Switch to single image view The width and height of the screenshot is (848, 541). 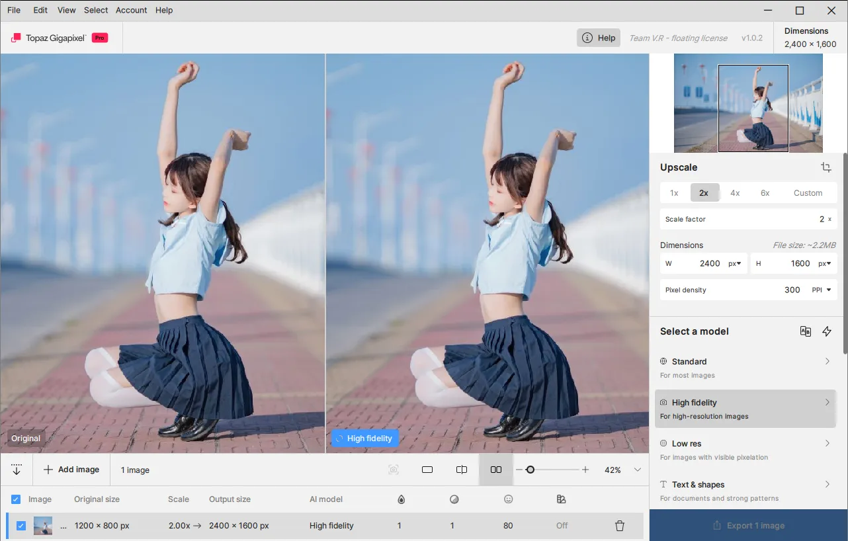427,470
